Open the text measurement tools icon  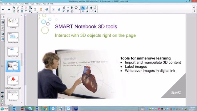[30, 11]
